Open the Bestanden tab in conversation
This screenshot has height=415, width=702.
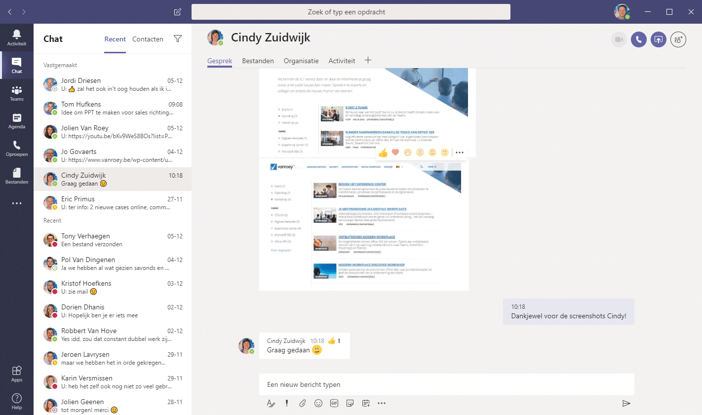point(258,61)
